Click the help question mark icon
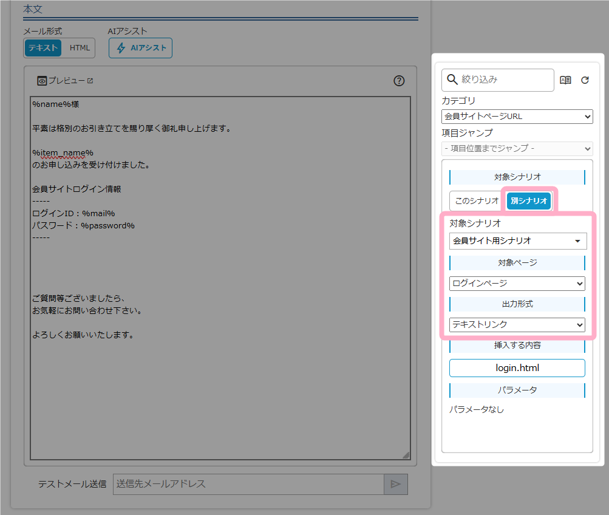609x515 pixels. point(399,81)
